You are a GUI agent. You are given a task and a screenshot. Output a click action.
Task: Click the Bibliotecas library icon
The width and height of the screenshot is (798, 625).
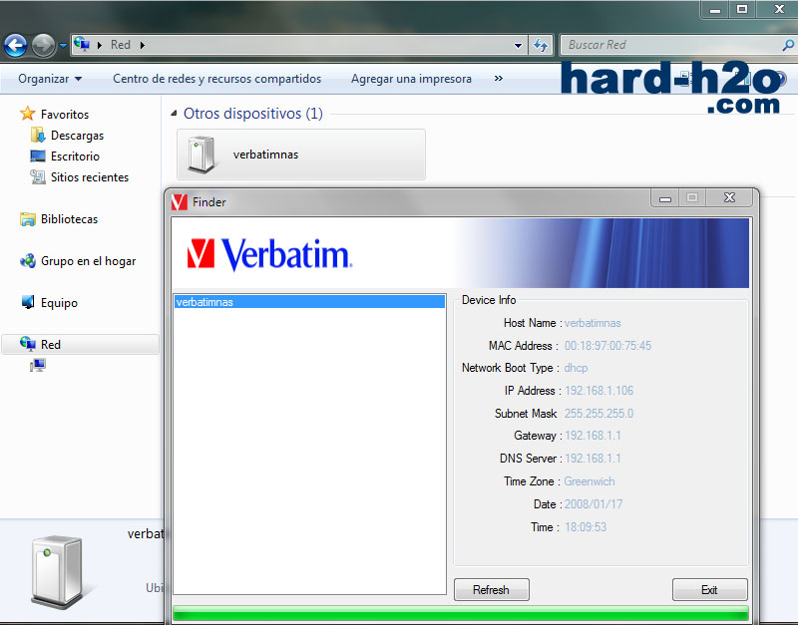[28, 219]
